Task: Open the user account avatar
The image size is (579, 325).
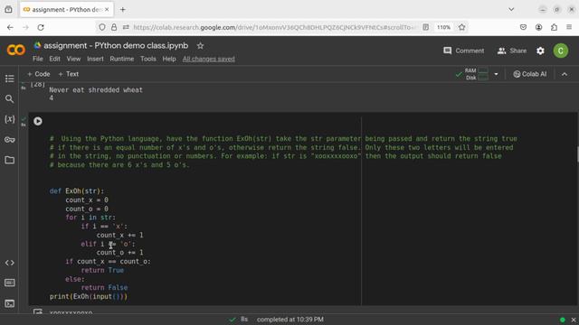Action: coord(561,51)
